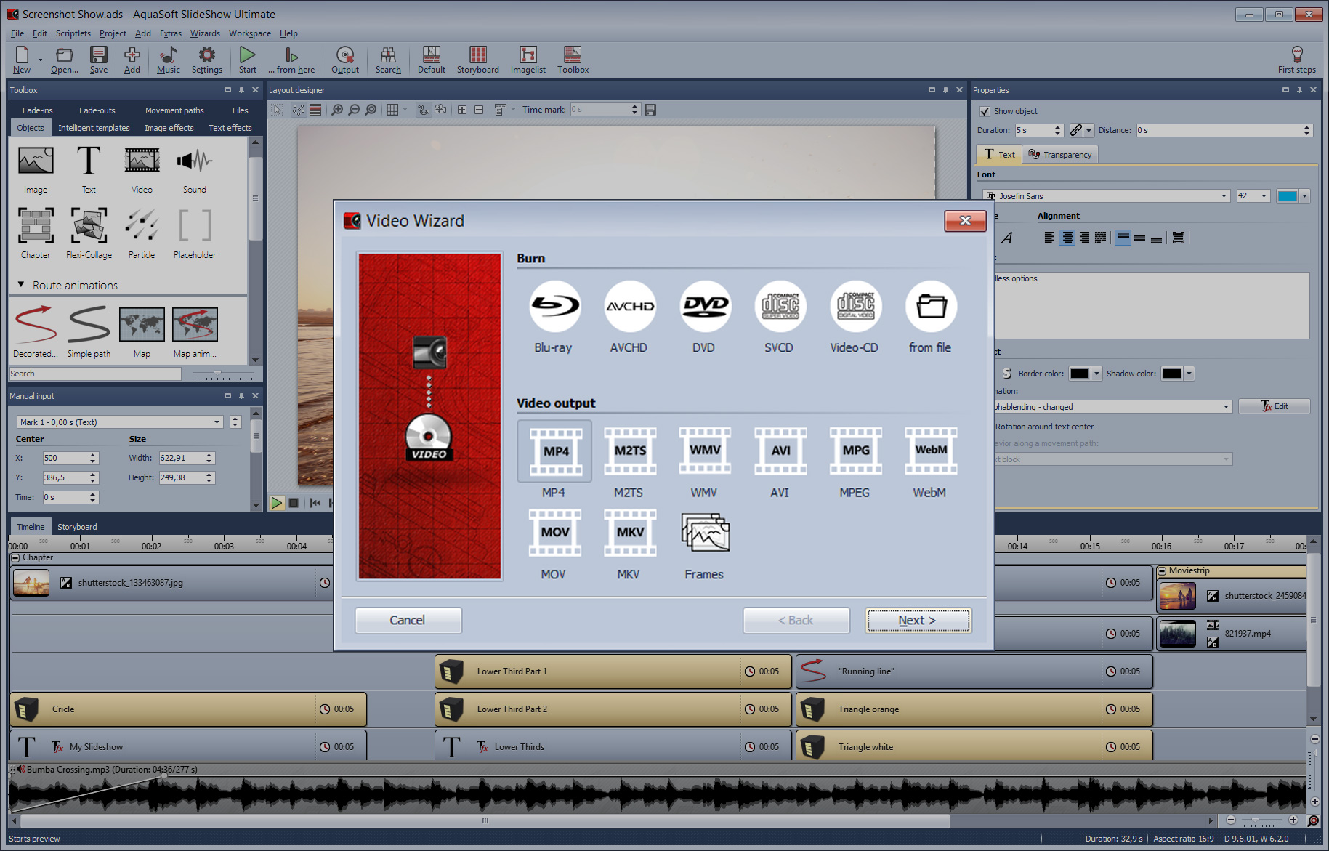
Task: Cancel the Video Wizard dialog
Action: click(x=408, y=621)
